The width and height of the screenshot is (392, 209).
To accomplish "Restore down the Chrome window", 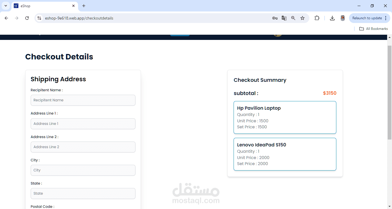I will tap(372, 6).
